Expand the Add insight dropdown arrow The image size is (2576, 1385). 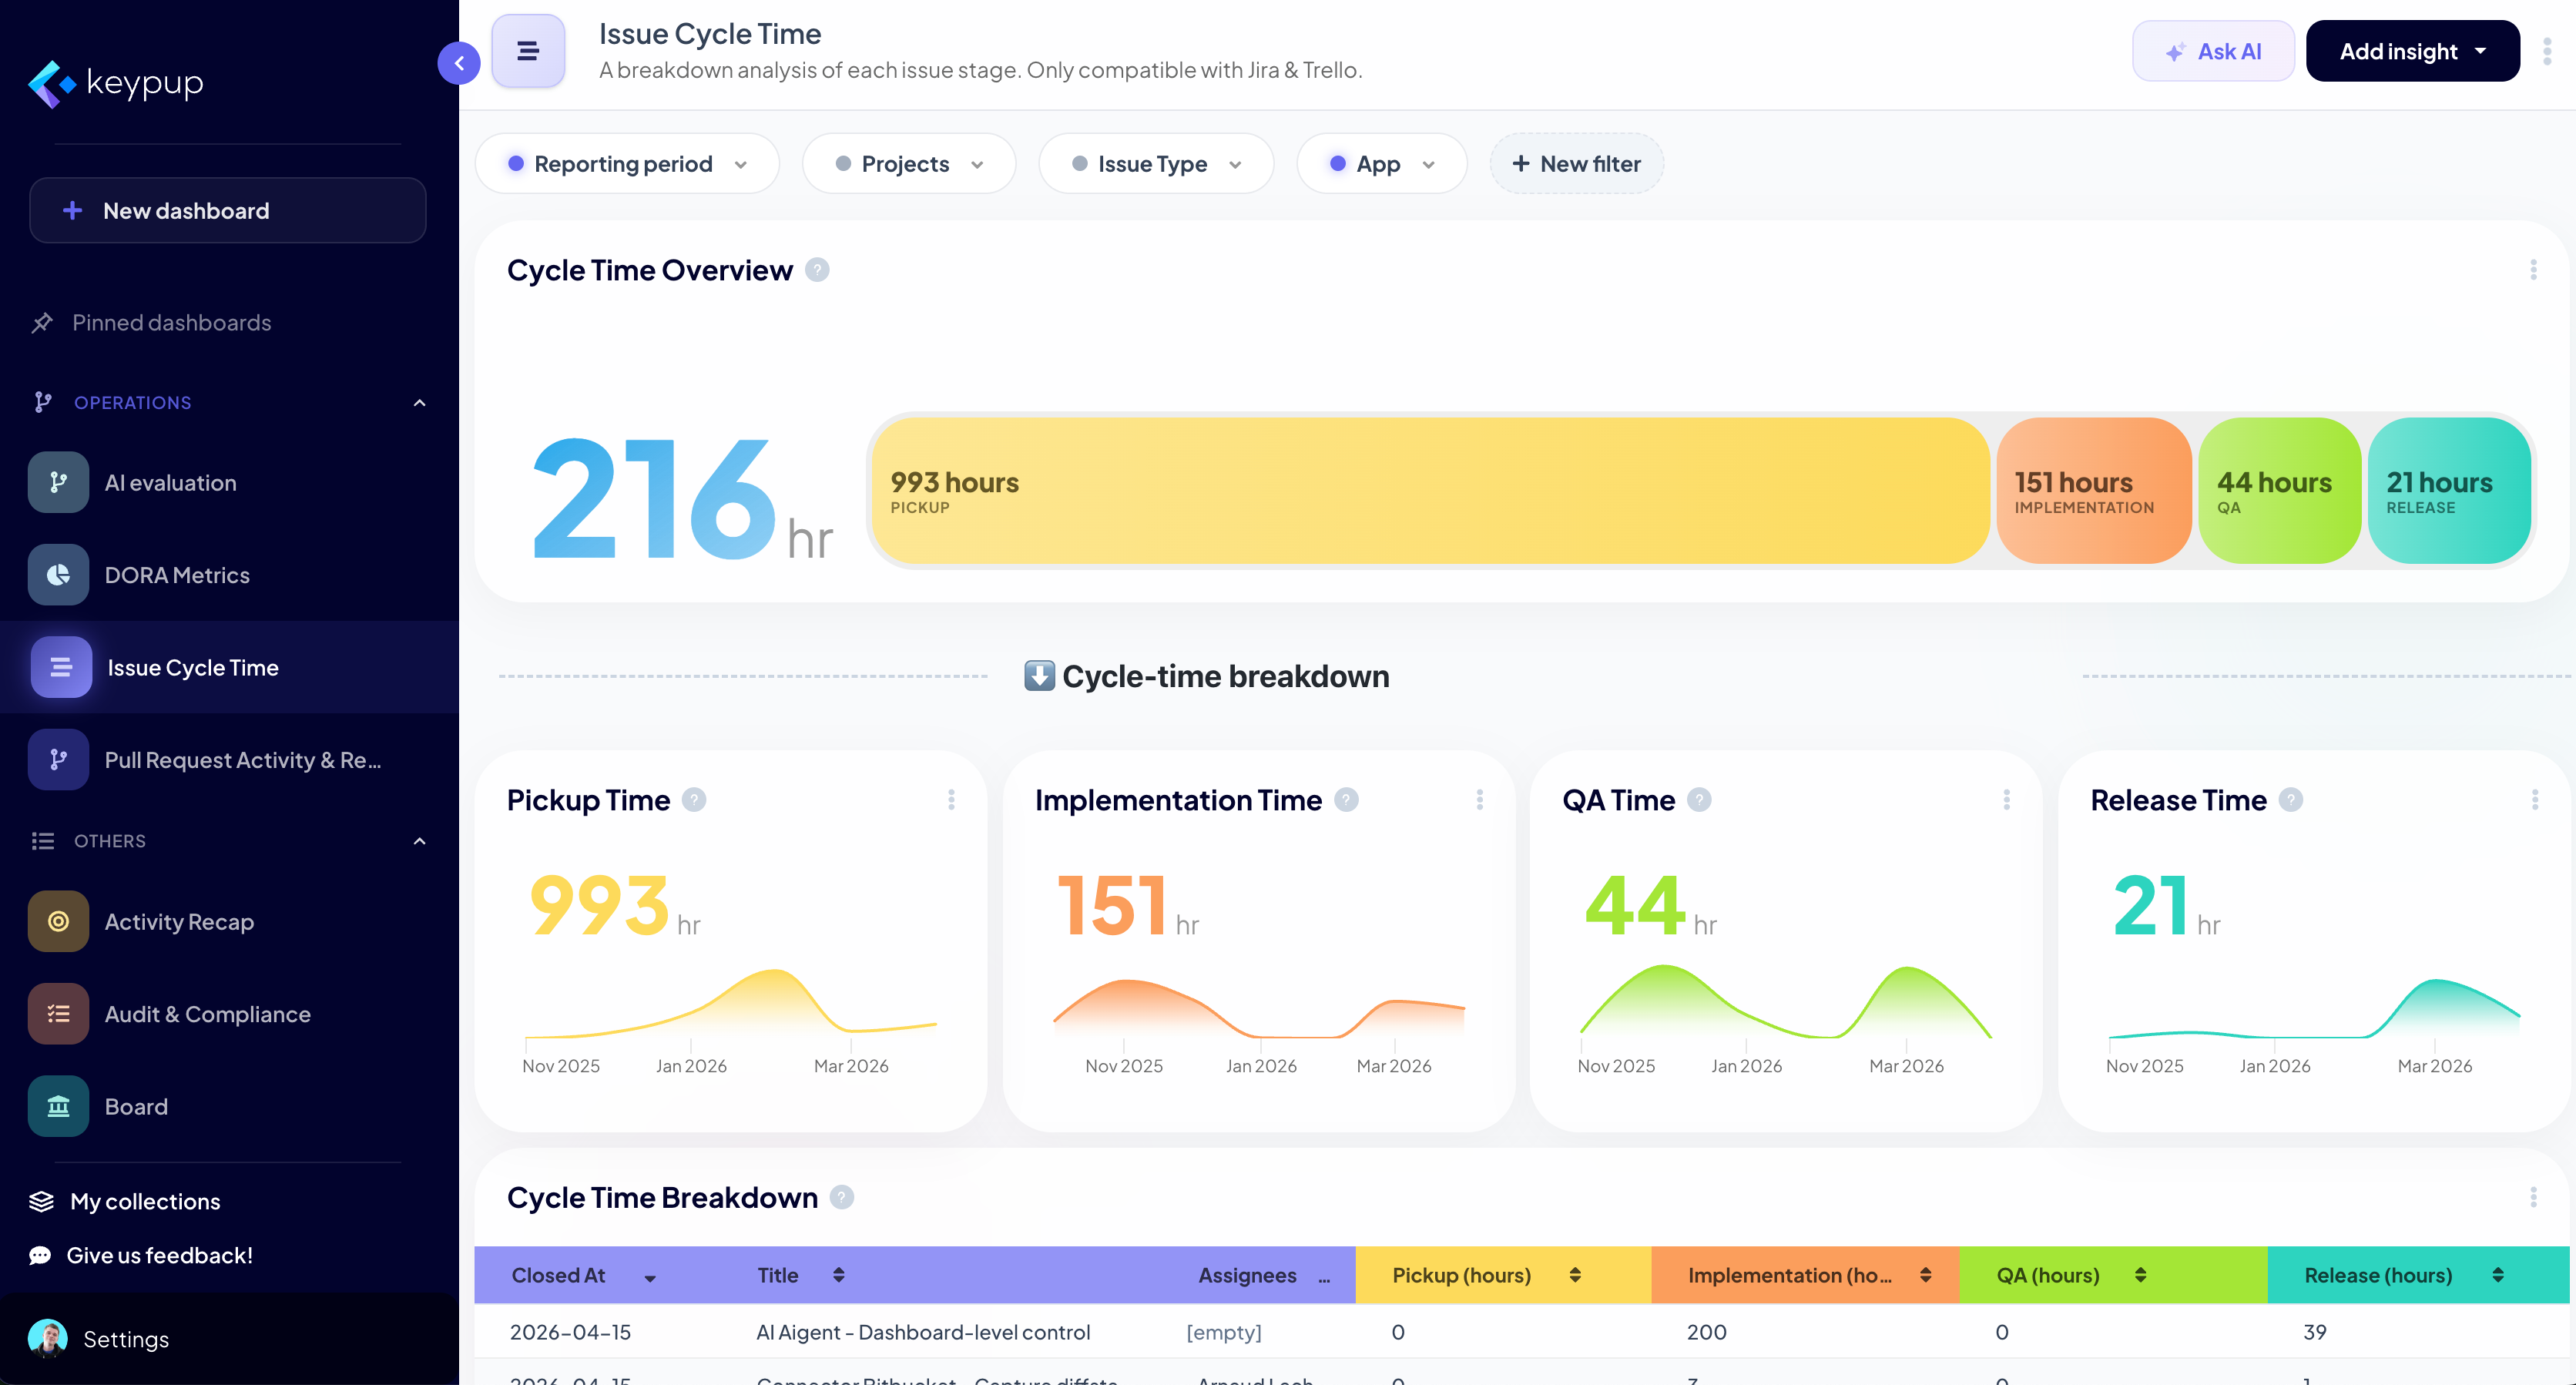click(2480, 51)
